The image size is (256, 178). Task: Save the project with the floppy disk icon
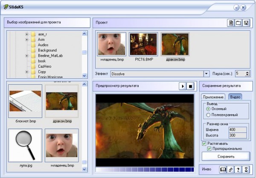coord(246,23)
